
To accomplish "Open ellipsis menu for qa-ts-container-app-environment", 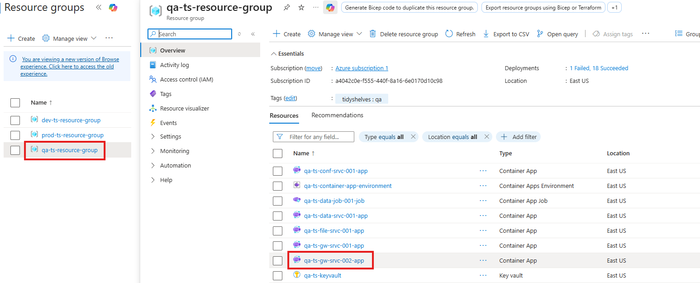I will tap(483, 186).
